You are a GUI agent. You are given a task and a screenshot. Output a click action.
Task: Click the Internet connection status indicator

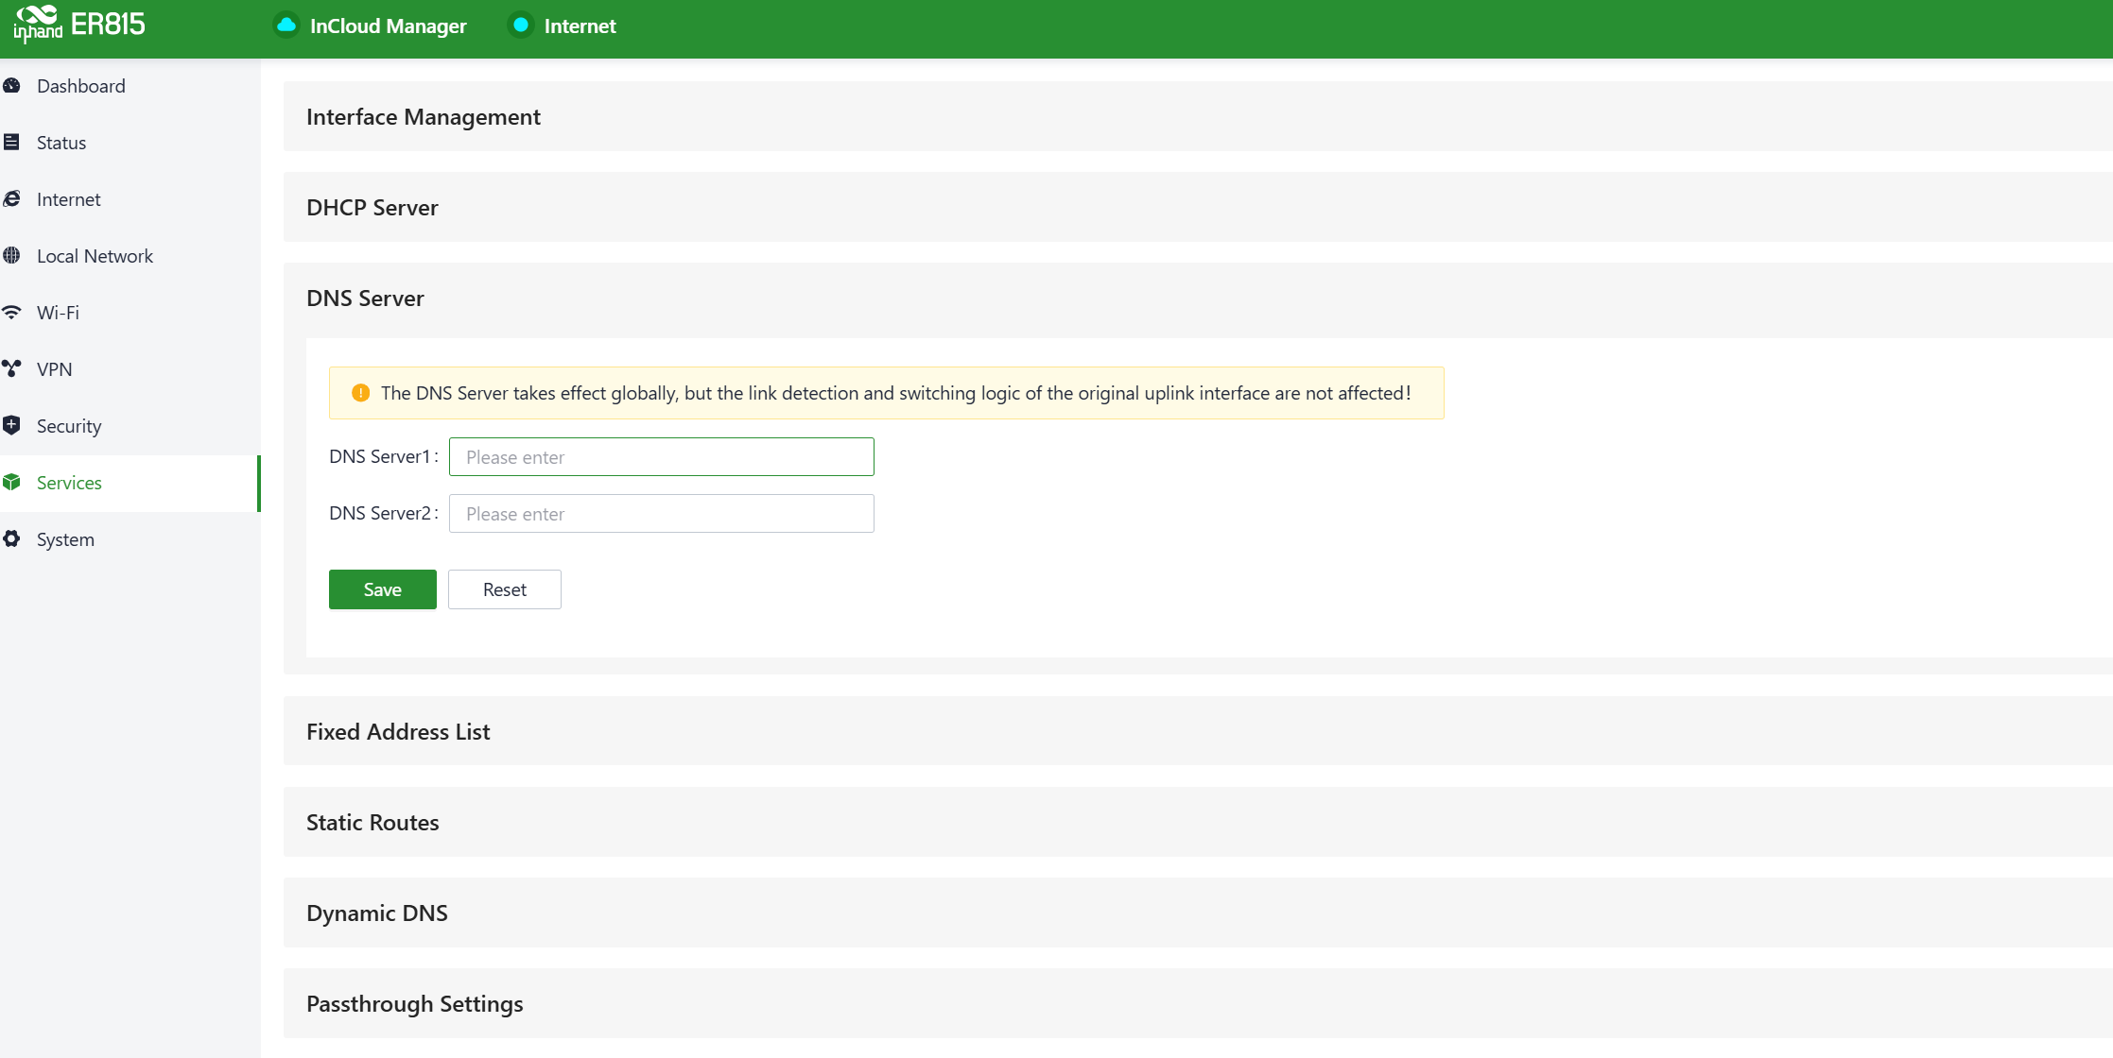[520, 26]
